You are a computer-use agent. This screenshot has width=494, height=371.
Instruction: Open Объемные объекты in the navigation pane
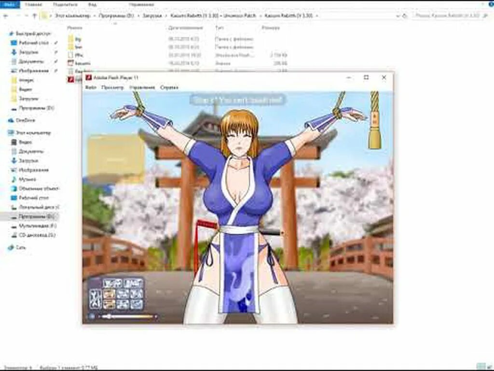39,189
